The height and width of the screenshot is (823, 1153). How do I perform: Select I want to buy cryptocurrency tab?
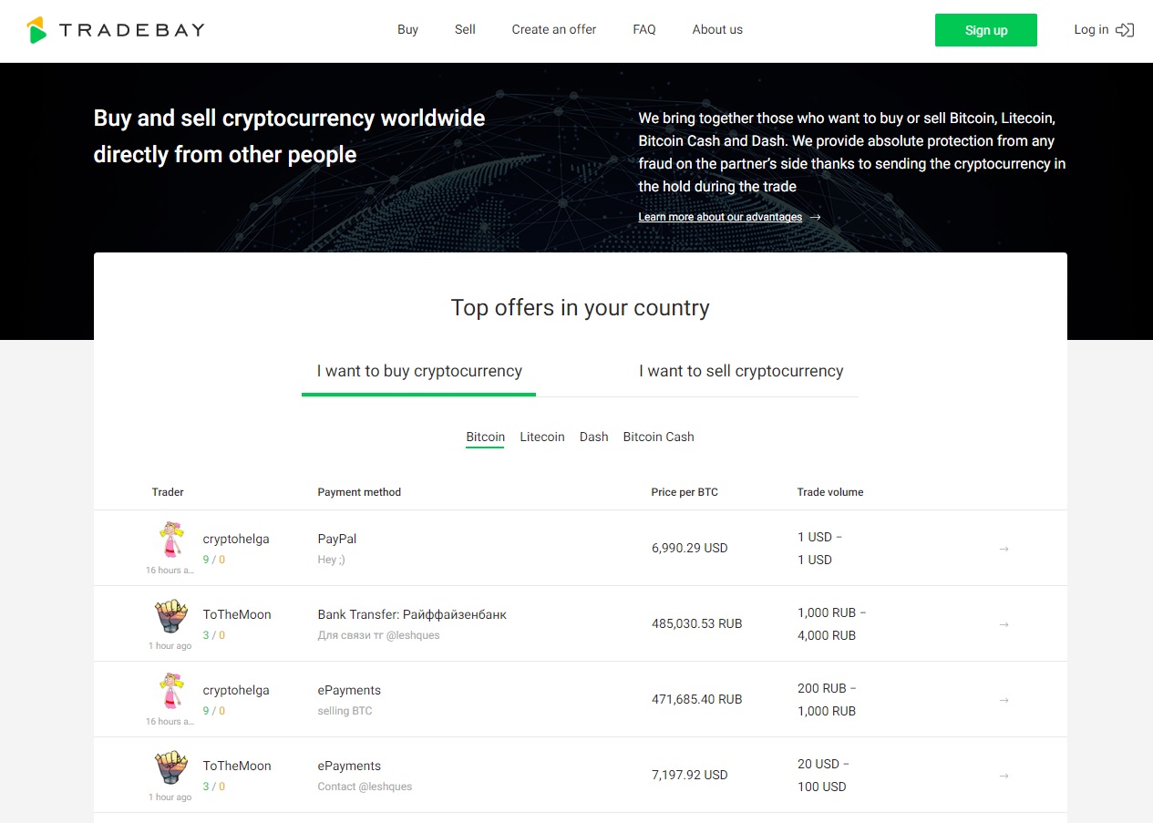[x=419, y=371]
